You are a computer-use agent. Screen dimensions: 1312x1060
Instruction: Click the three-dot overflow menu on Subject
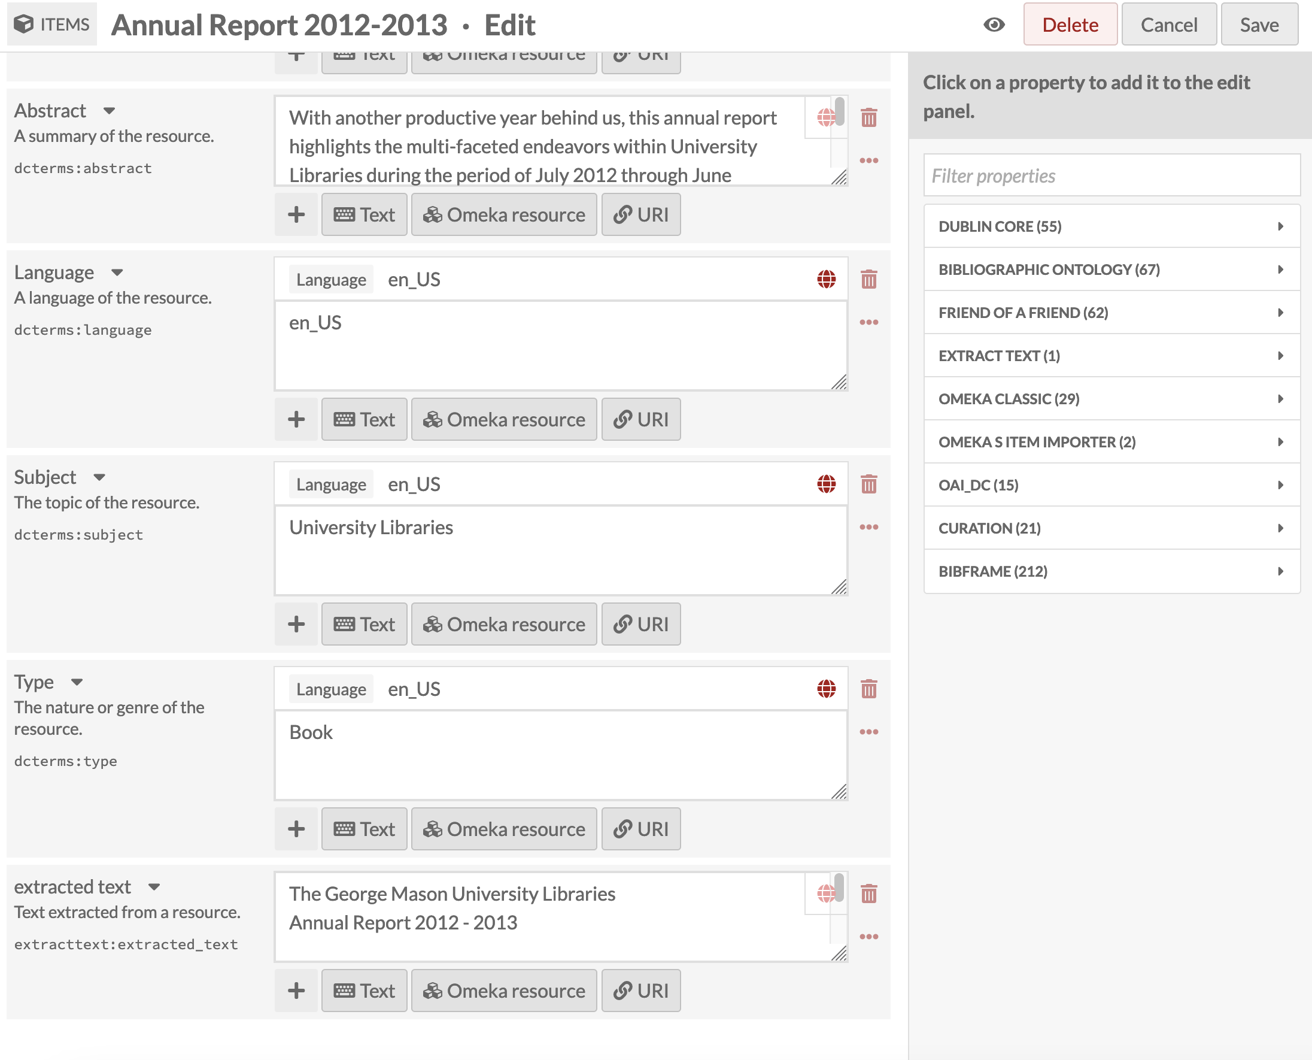click(870, 527)
